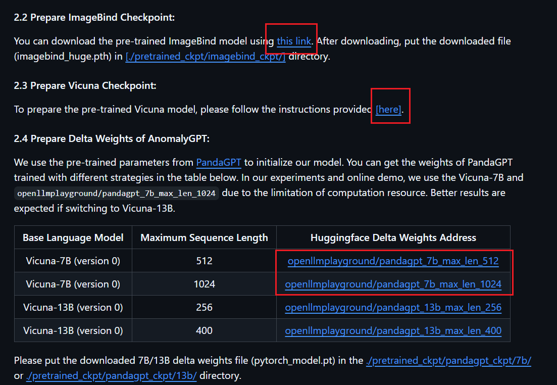Click the inline code openllmplayground/pandagpt_7b_max_len_1024 snippet
The height and width of the screenshot is (385, 557).
click(116, 194)
